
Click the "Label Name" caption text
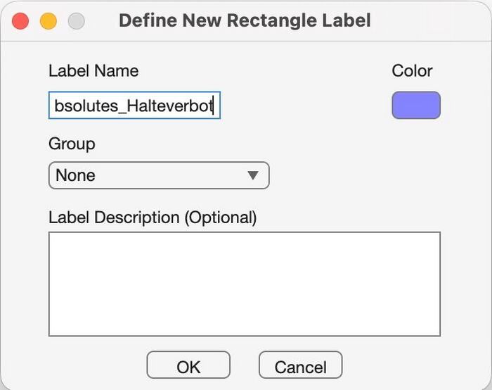[93, 71]
